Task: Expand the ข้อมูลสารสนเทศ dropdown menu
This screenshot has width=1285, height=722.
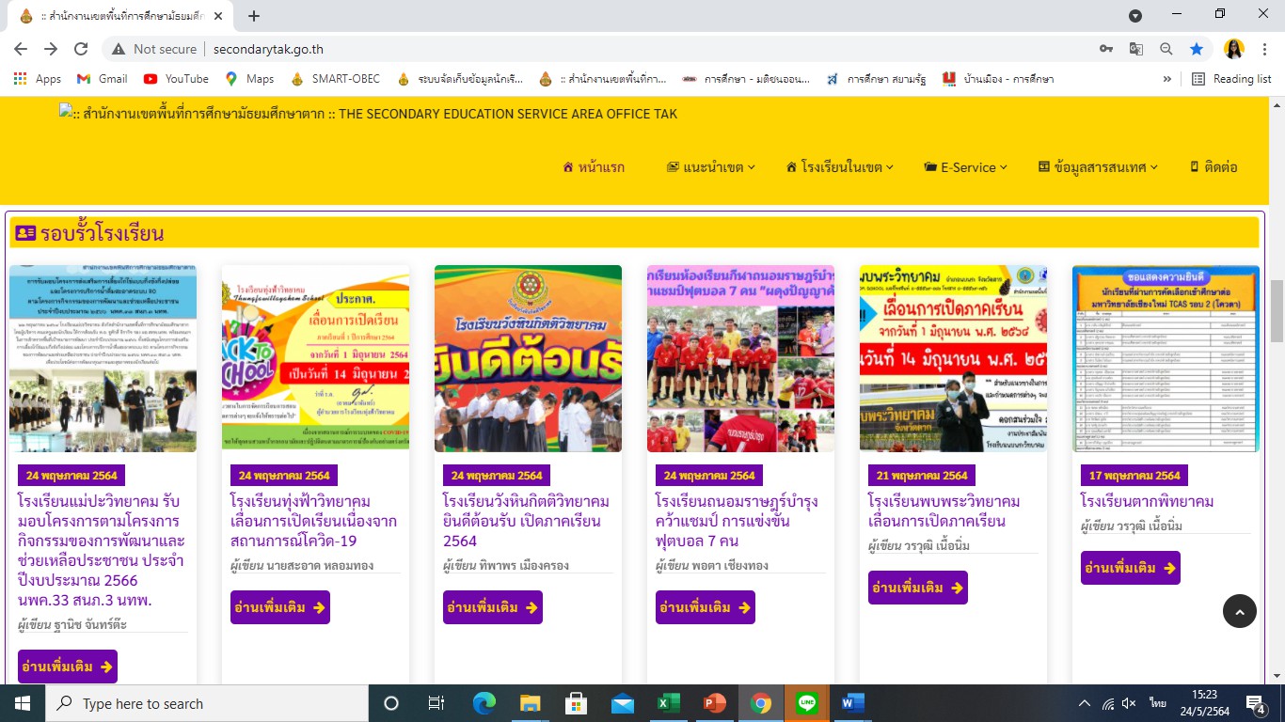Action: pos(1098,167)
